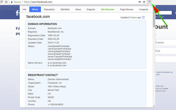176x110 pixels.
Task: Click the popup scrollbar up arrow
Action: 153,7
